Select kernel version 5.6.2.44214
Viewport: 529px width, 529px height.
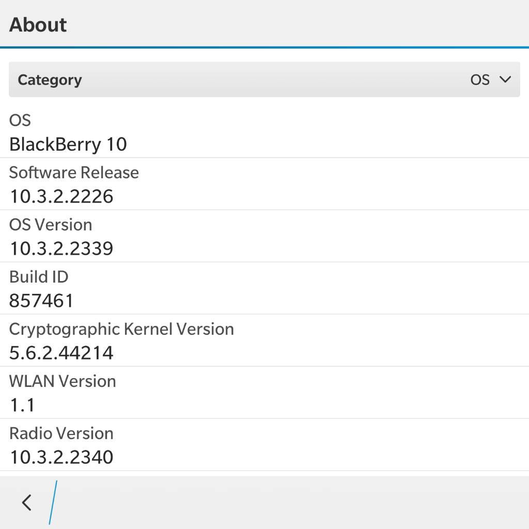tap(61, 353)
